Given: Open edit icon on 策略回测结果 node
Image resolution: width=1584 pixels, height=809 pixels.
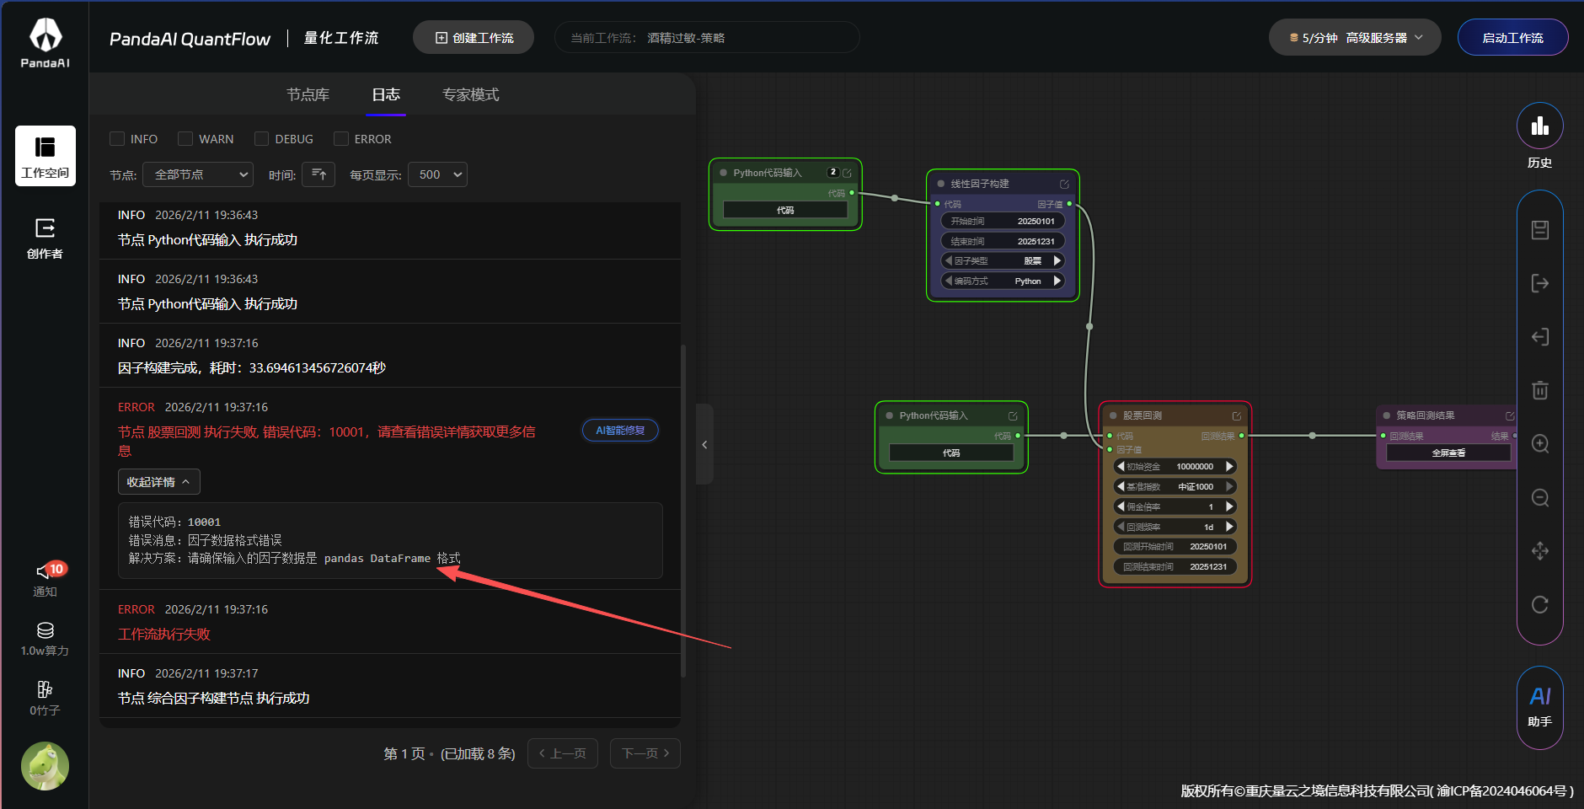Looking at the screenshot, I should 1510,415.
